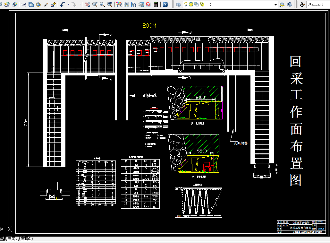This screenshot has height=243, width=330.
Task: Click Make Object's Layer Current icon
Action: pyautogui.click(x=282, y=4)
